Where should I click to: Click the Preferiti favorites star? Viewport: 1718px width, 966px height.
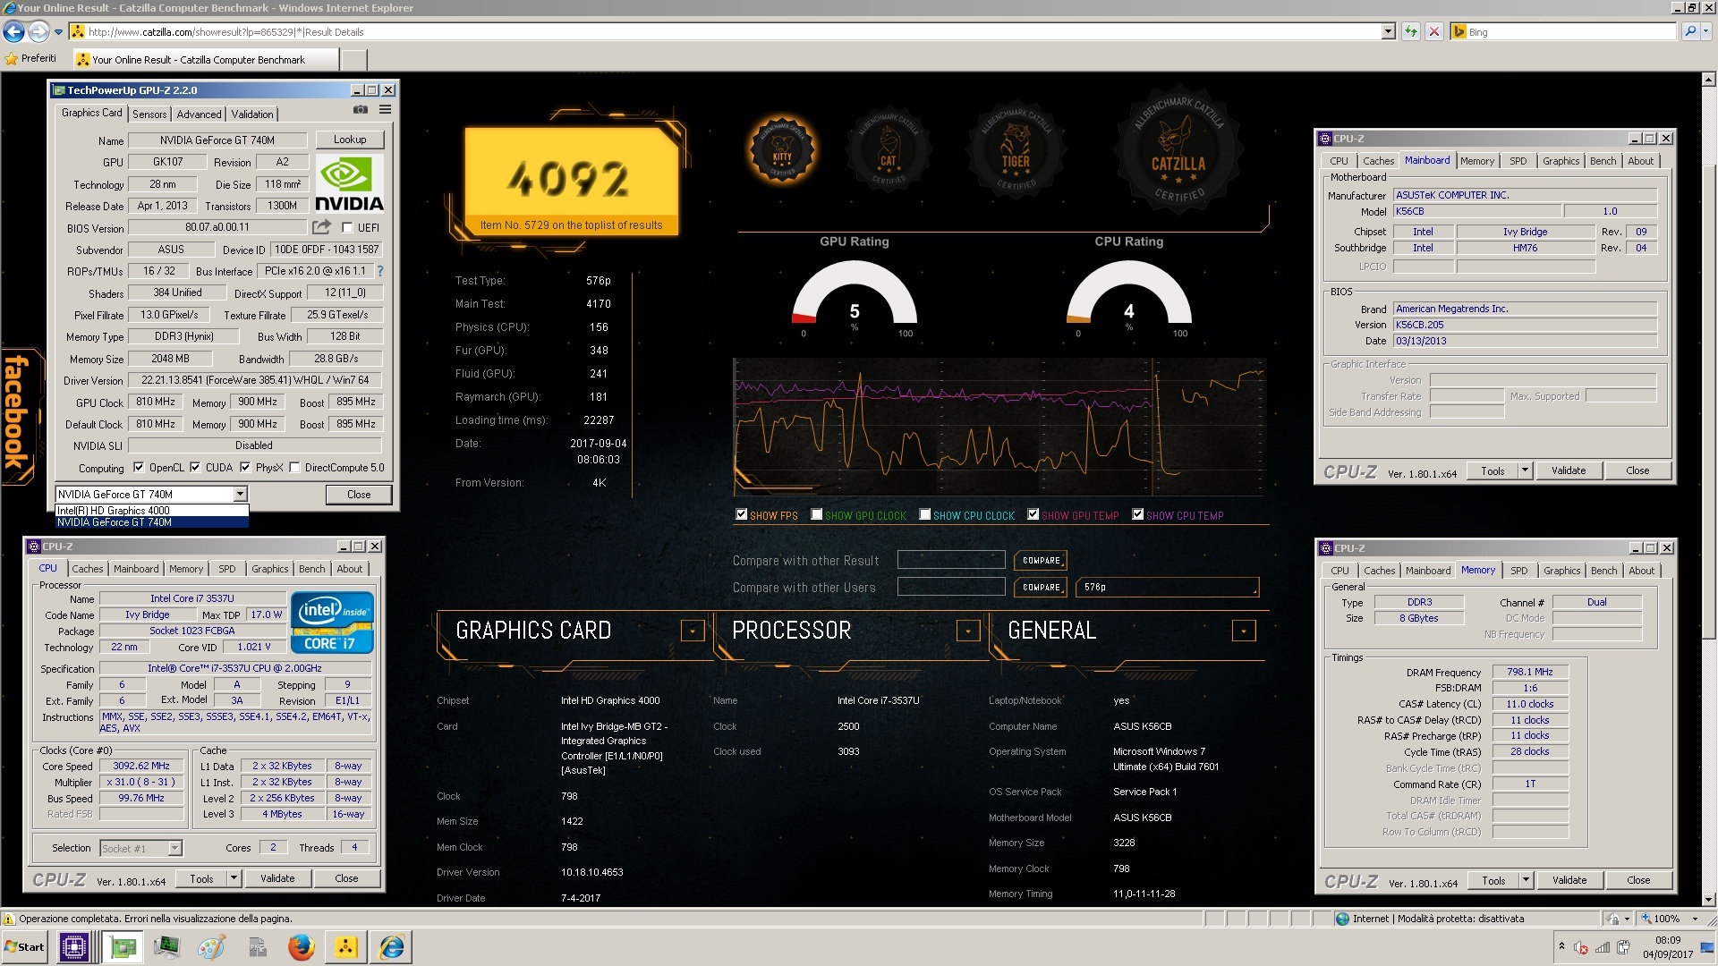tap(12, 59)
